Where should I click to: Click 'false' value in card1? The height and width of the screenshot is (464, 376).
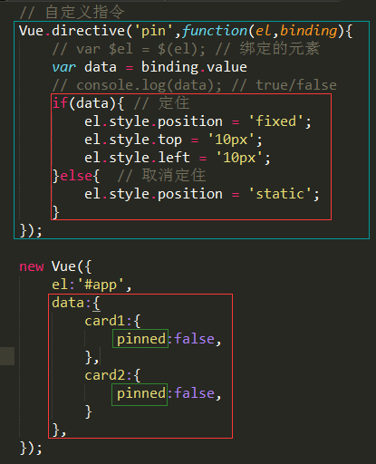coord(194,339)
